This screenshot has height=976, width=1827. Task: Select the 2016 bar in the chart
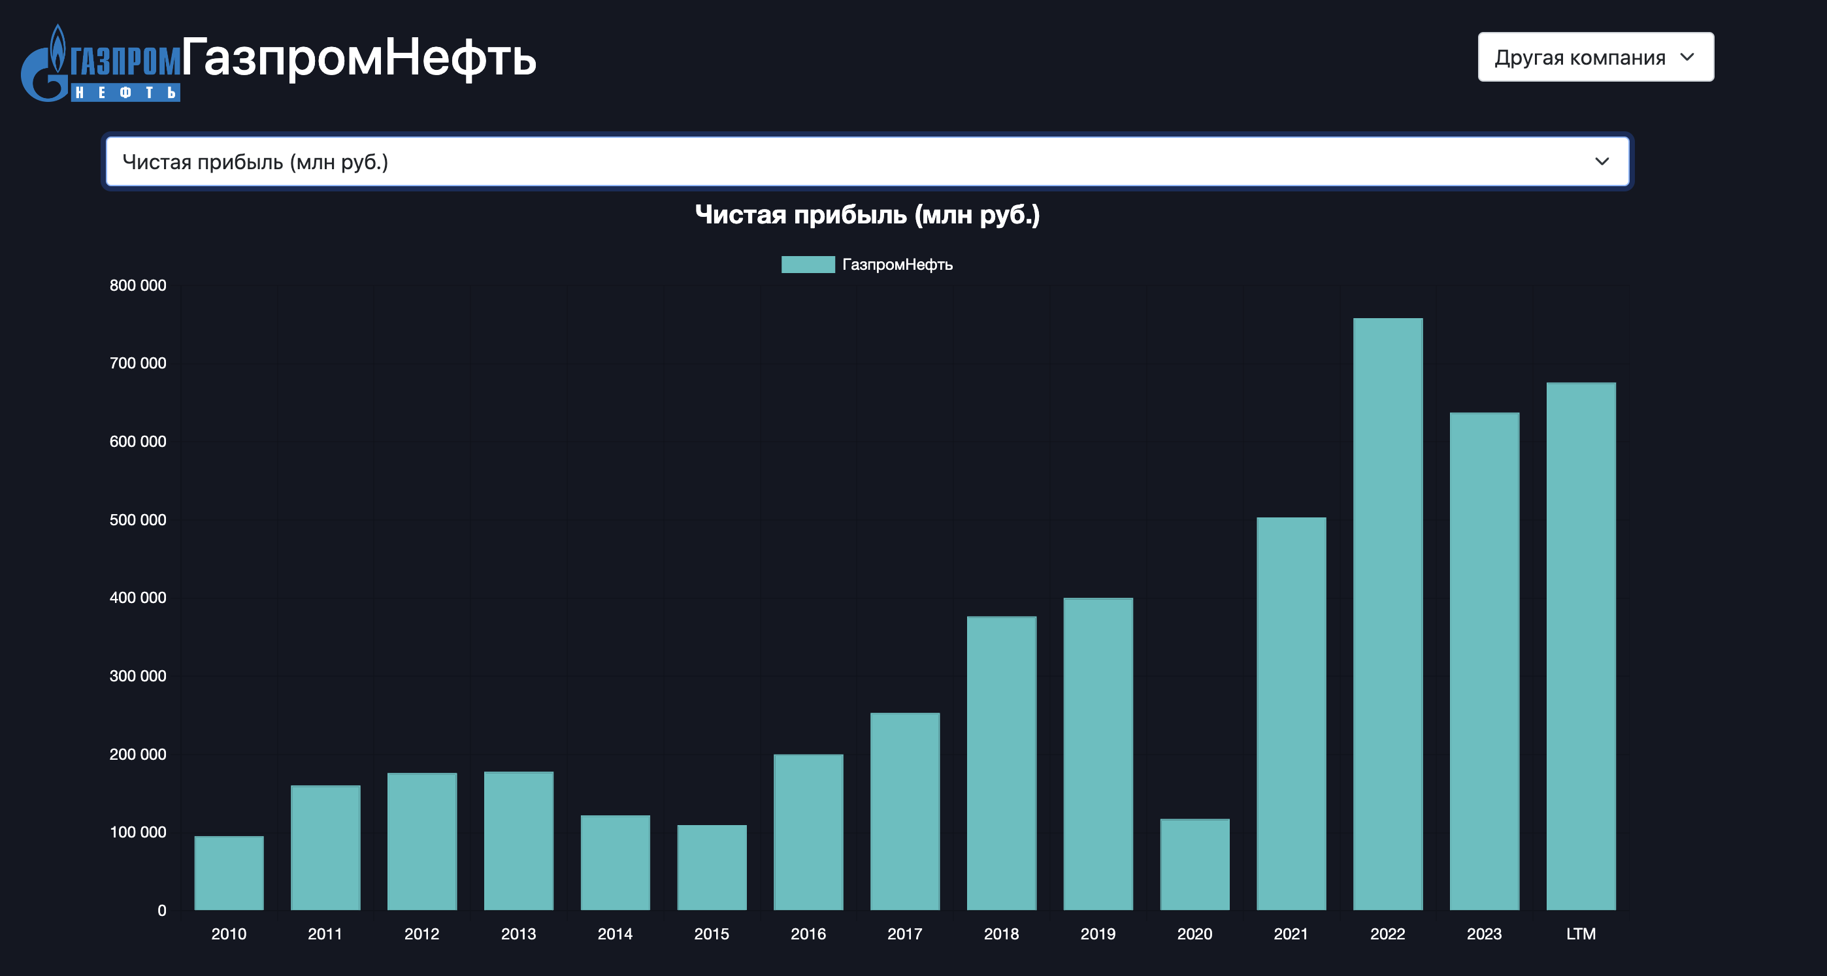click(808, 832)
